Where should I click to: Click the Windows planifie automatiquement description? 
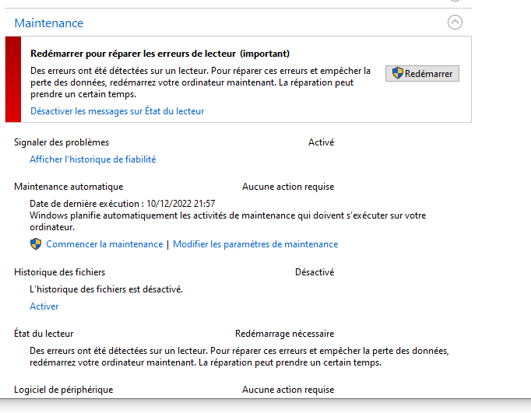(x=227, y=221)
